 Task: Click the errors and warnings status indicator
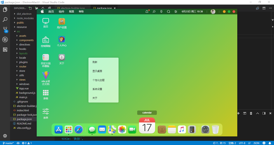pos(27,143)
